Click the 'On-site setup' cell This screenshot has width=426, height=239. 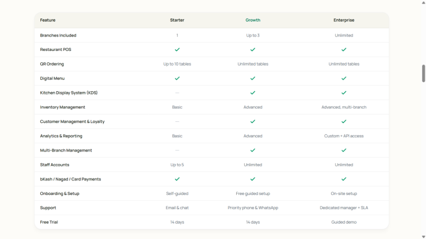point(344,194)
